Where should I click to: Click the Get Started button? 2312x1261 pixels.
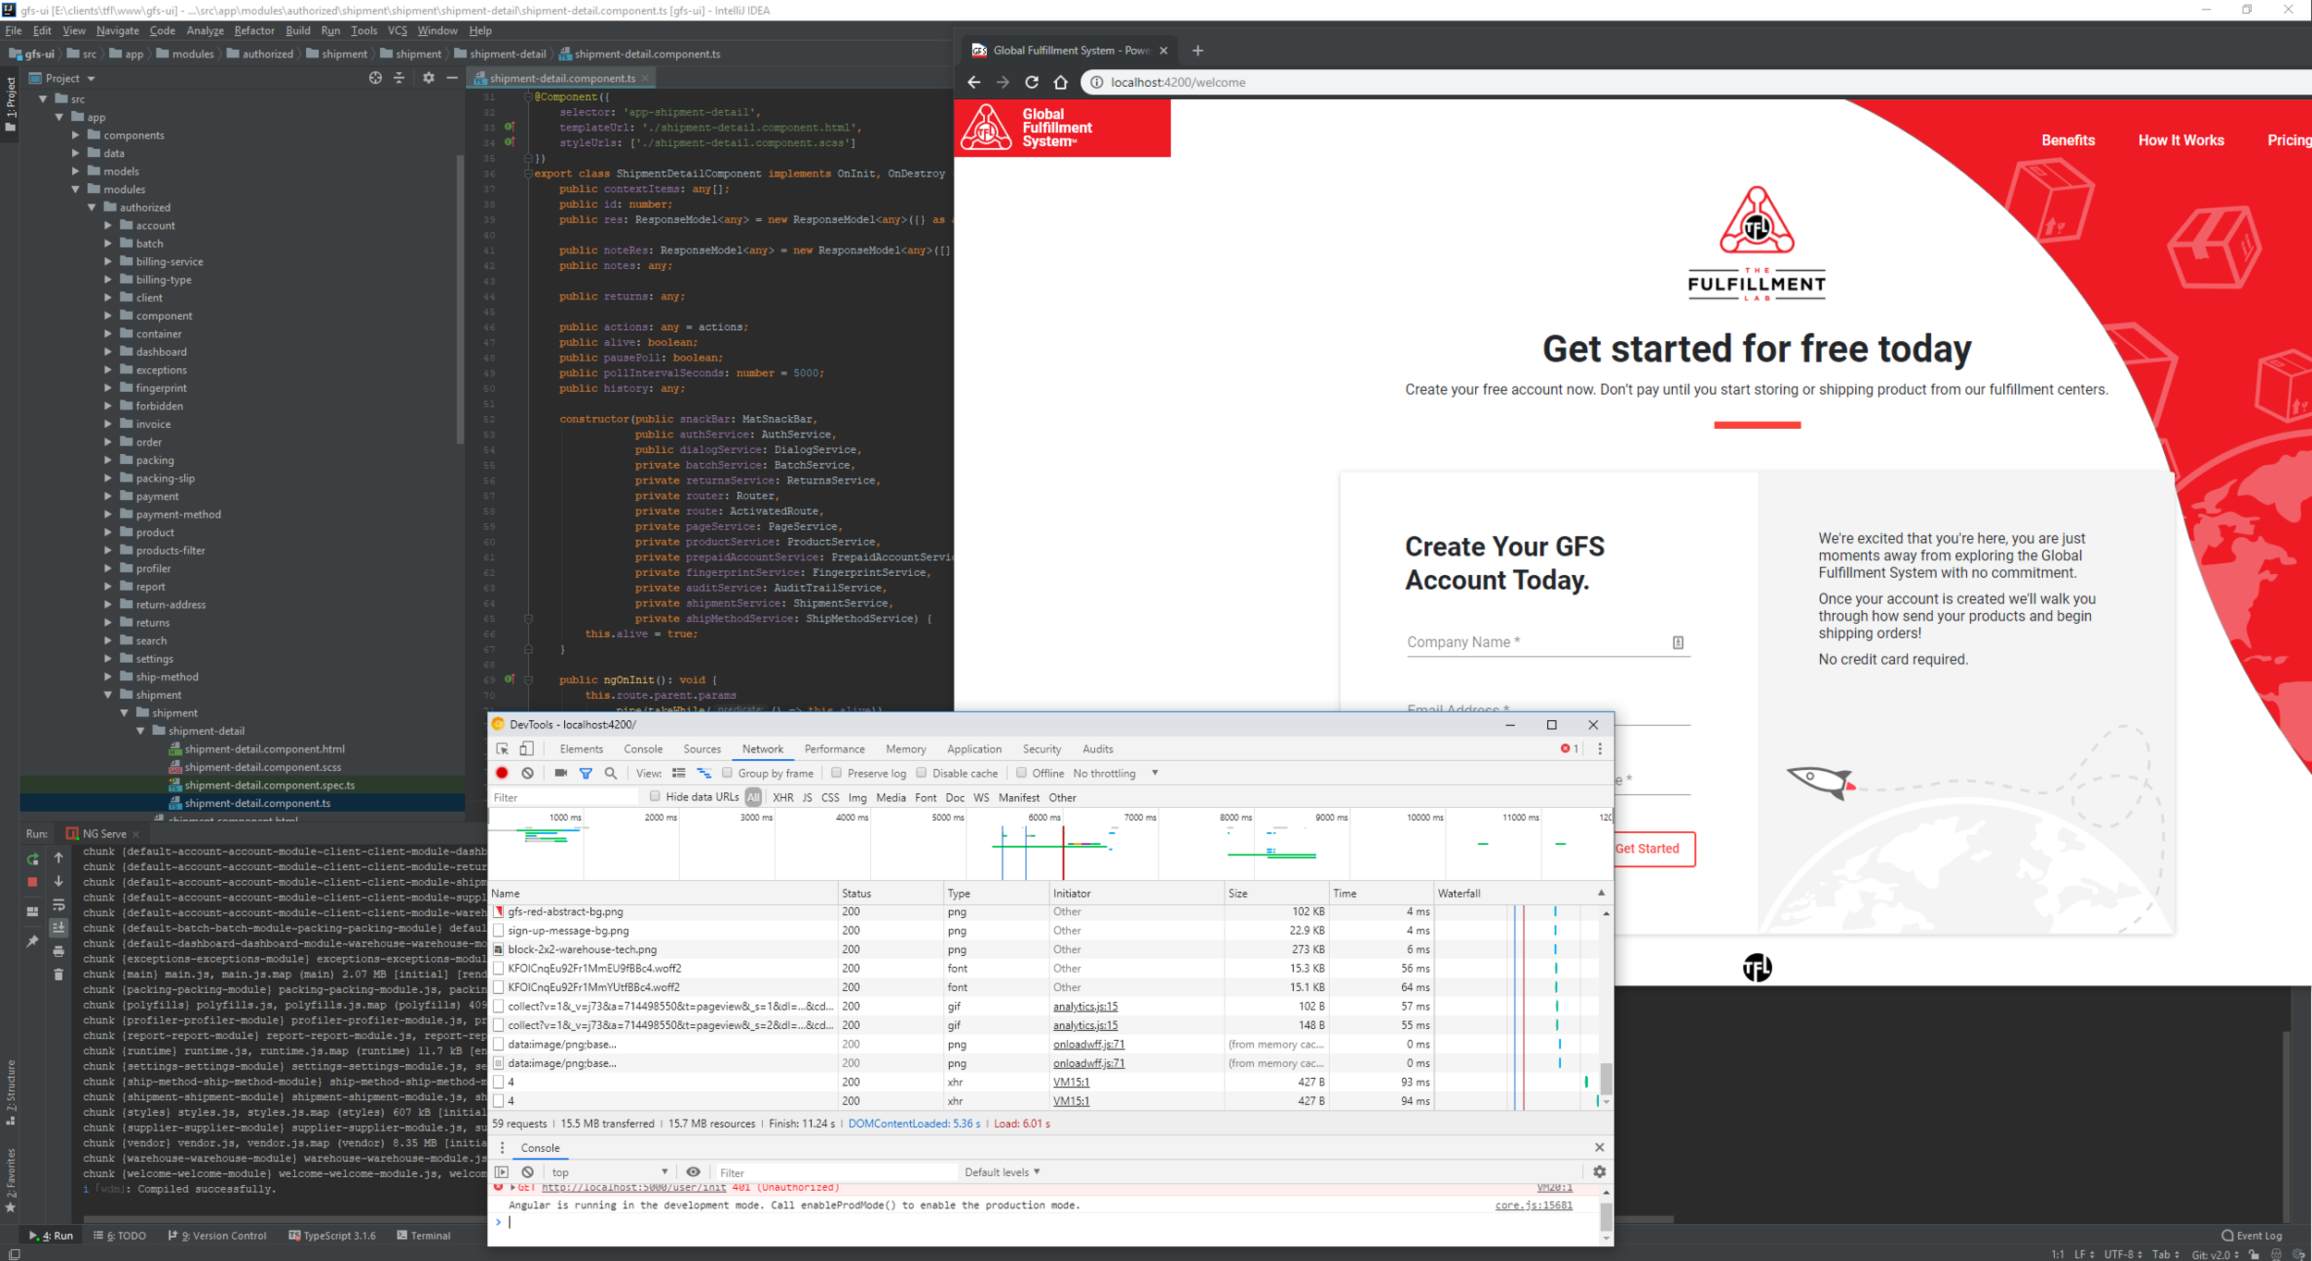[x=1647, y=849]
